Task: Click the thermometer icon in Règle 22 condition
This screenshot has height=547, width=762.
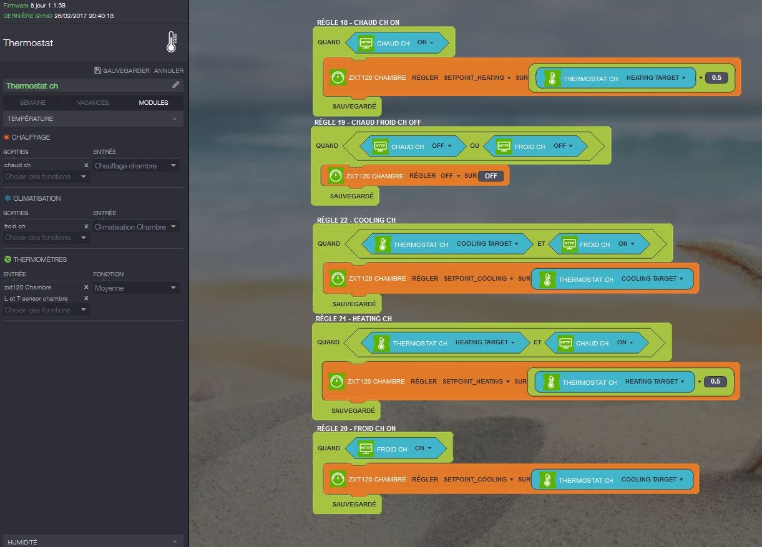Action: tap(383, 244)
